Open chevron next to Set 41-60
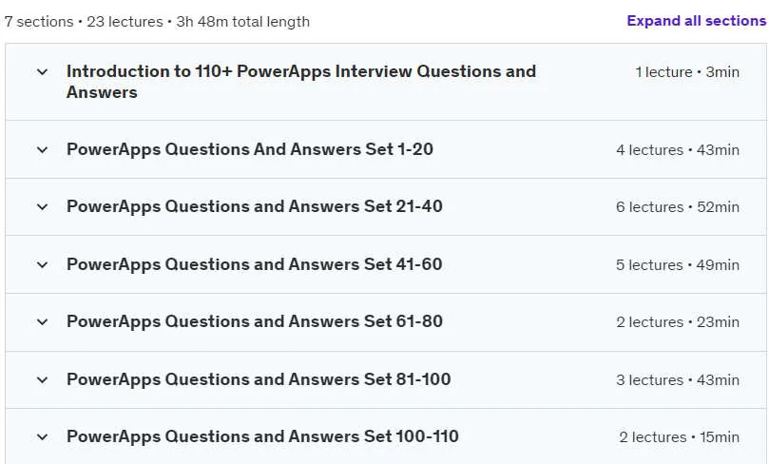Viewport: 769px width, 464px height. [42, 265]
